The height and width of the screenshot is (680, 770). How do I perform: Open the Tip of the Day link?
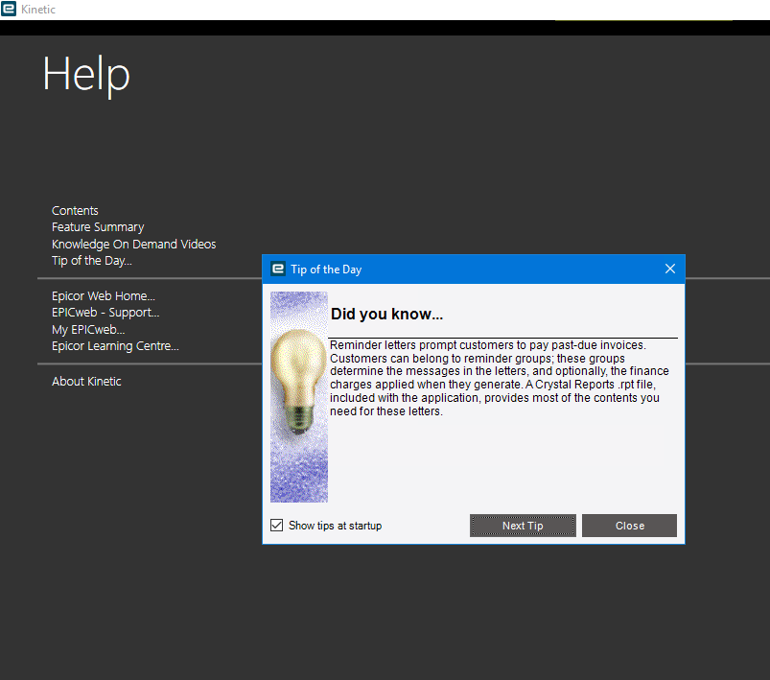point(91,260)
